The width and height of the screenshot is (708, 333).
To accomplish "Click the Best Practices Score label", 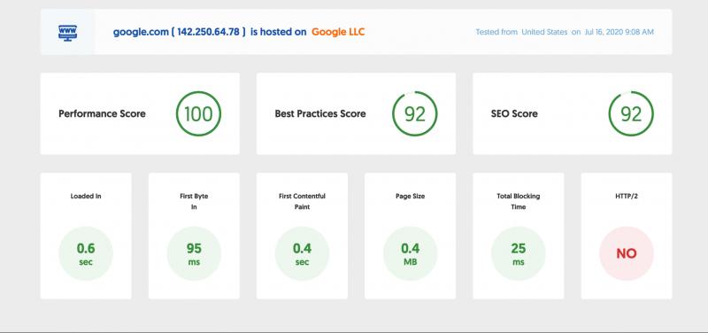I will point(320,114).
